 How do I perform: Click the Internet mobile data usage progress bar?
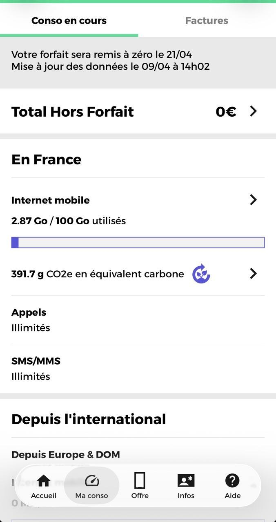pyautogui.click(x=138, y=242)
